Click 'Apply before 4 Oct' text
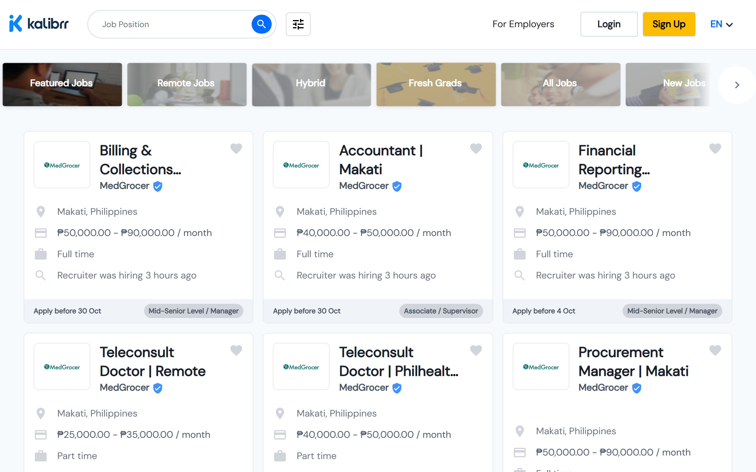 (x=544, y=311)
